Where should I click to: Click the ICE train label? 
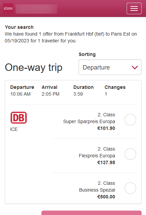[x=14, y=129]
